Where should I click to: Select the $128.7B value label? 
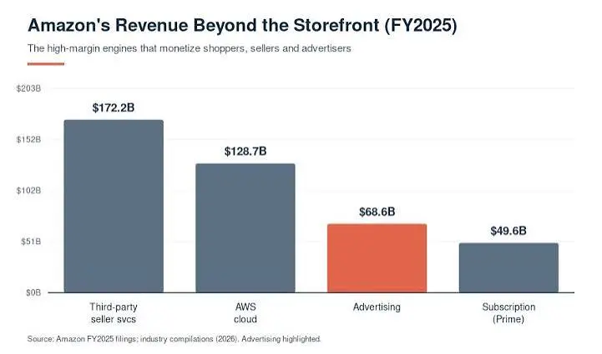click(x=245, y=152)
